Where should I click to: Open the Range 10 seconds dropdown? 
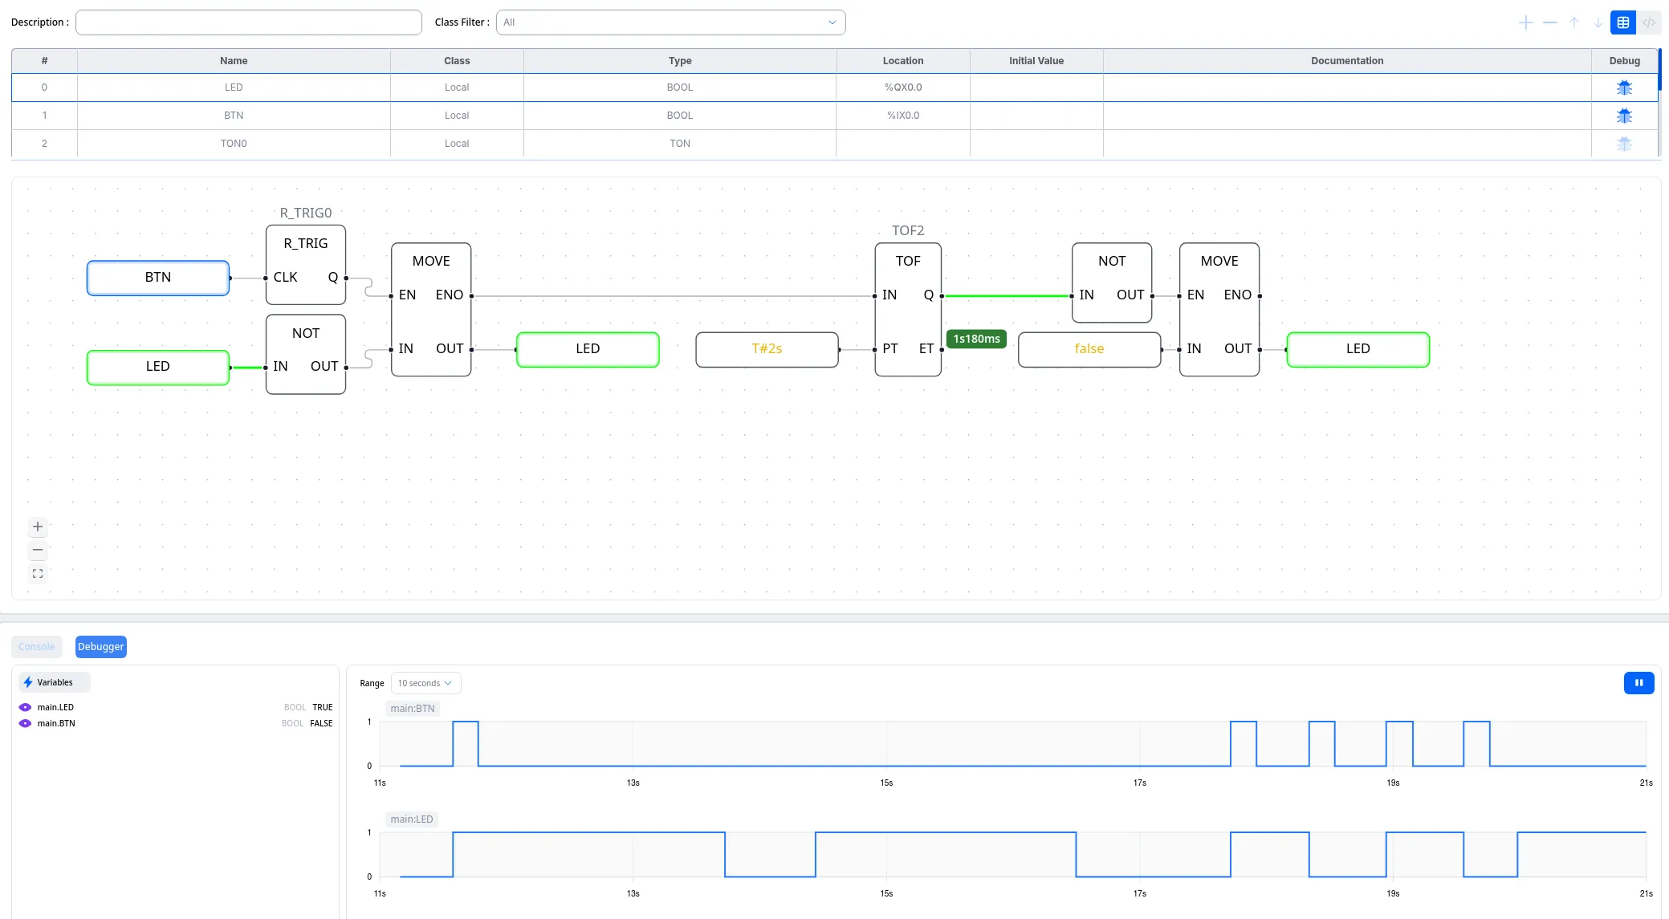point(425,683)
